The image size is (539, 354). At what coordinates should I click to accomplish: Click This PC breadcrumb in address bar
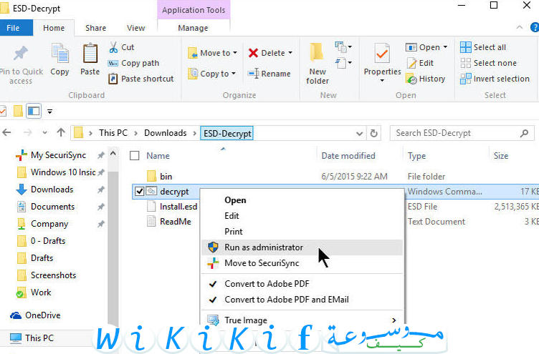[113, 133]
